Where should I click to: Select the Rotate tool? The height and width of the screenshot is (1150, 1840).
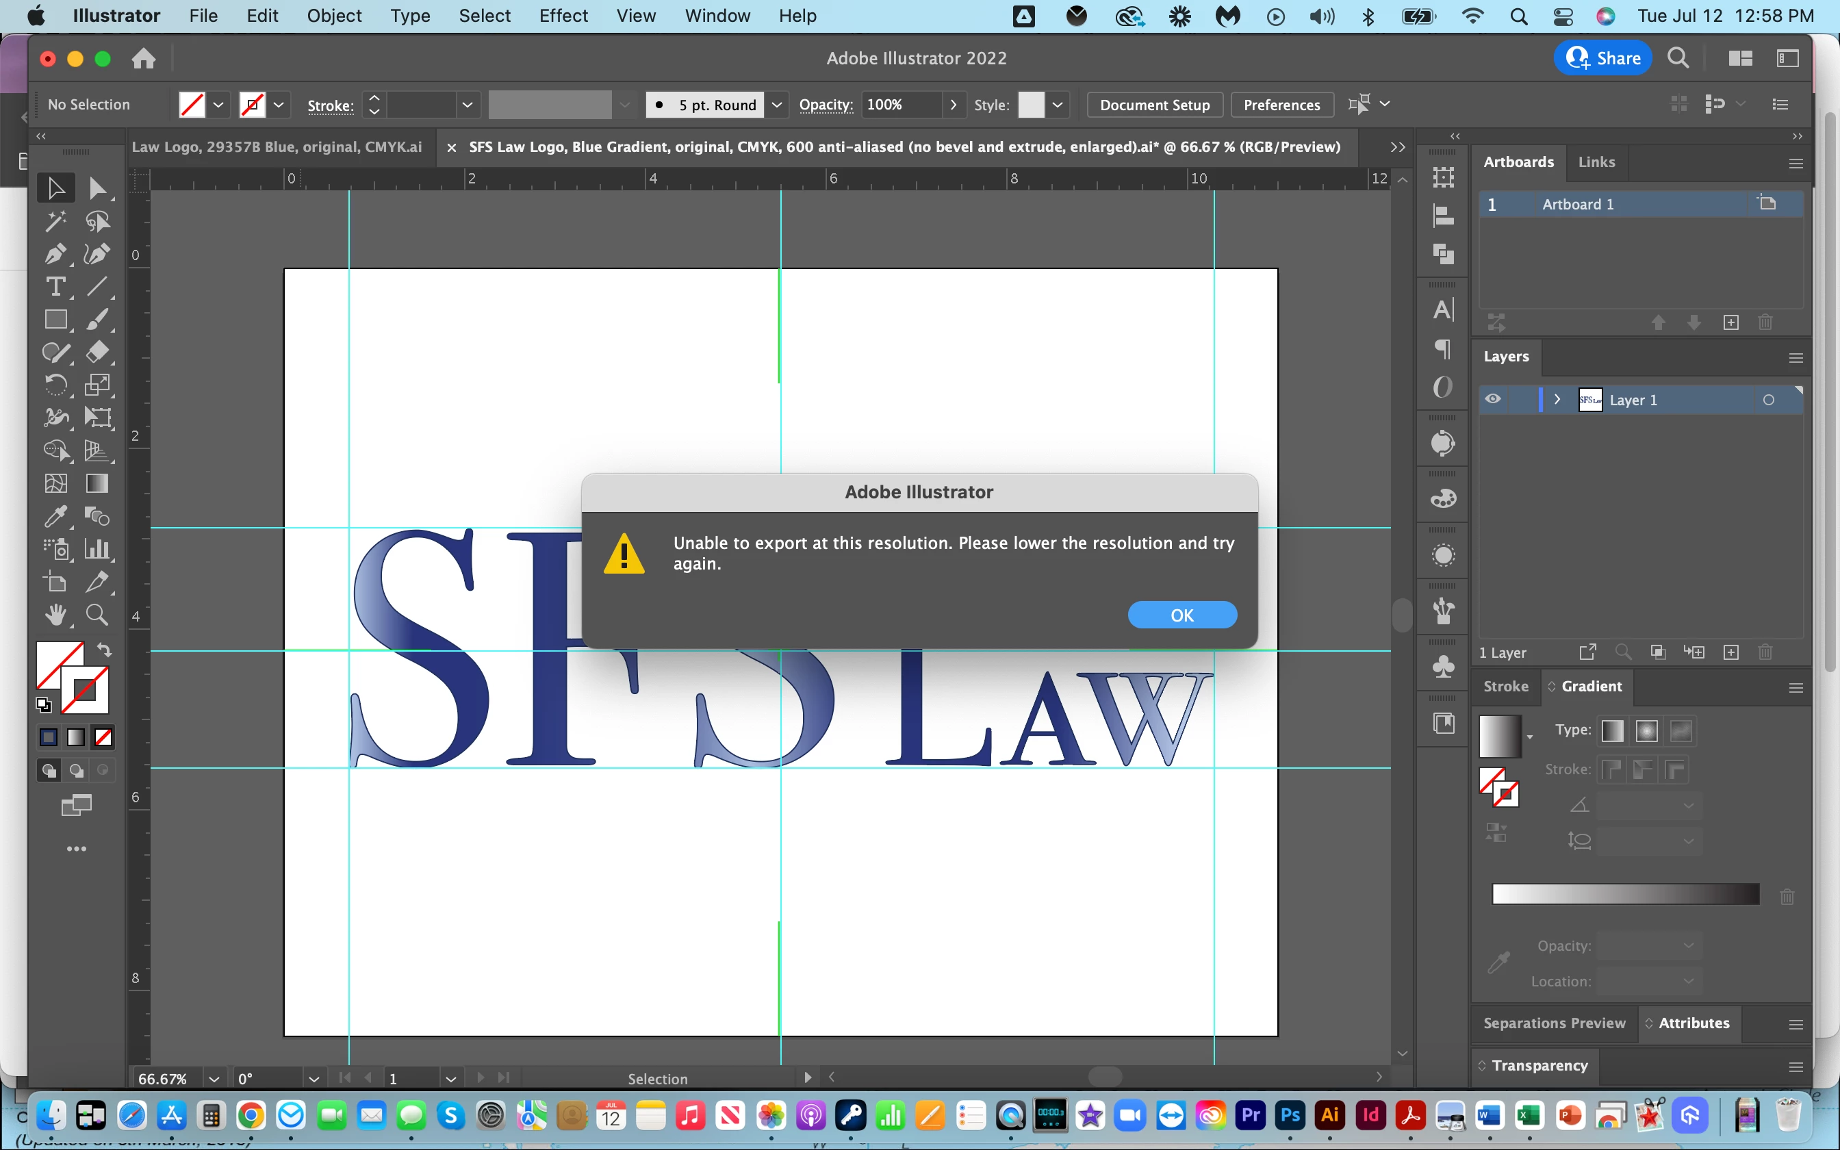(55, 385)
